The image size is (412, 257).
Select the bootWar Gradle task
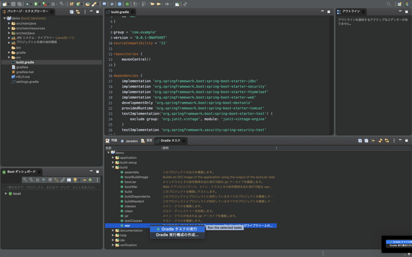[x=131, y=187]
